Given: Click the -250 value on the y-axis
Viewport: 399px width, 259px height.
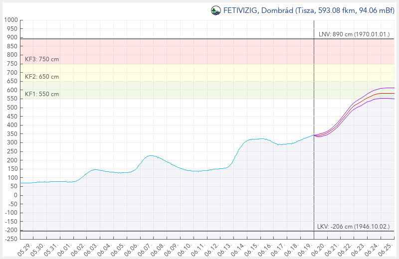Looking at the screenshot, I should (9, 239).
